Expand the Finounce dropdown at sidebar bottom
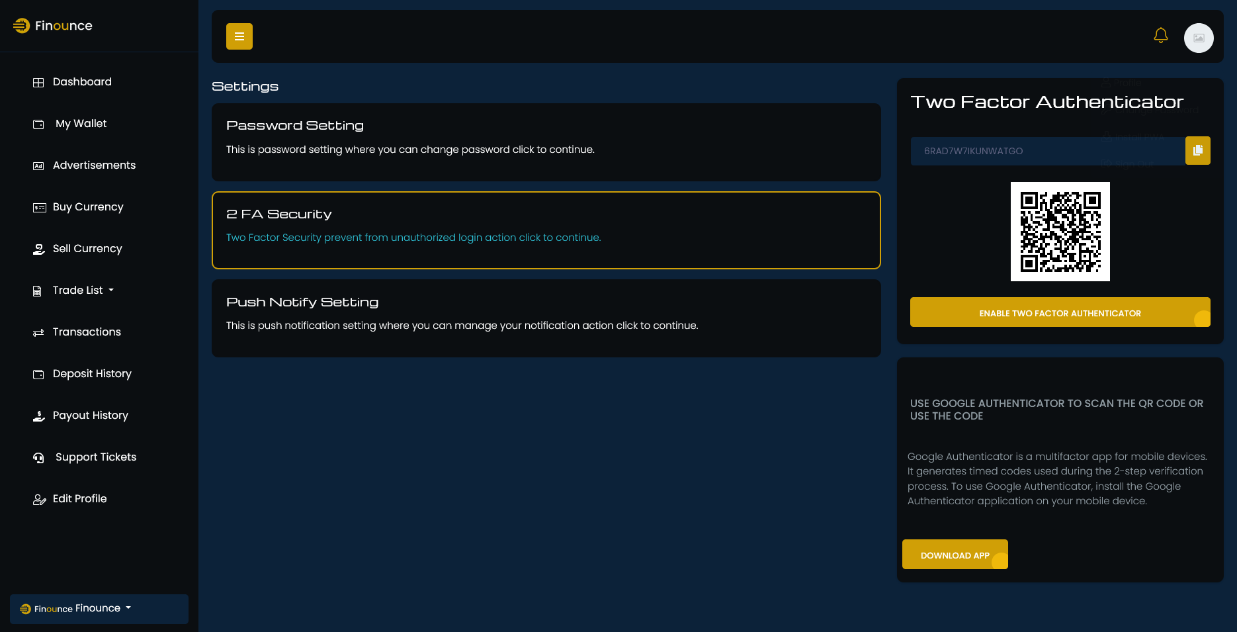Image resolution: width=1237 pixels, height=632 pixels. 99,609
